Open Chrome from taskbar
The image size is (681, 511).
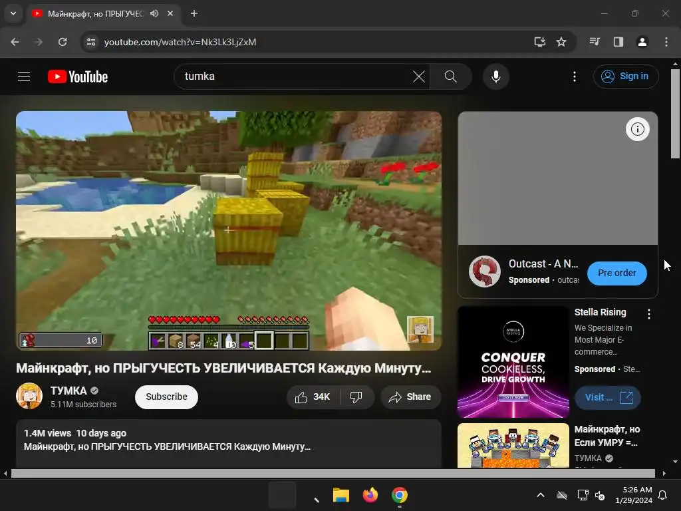(x=400, y=495)
